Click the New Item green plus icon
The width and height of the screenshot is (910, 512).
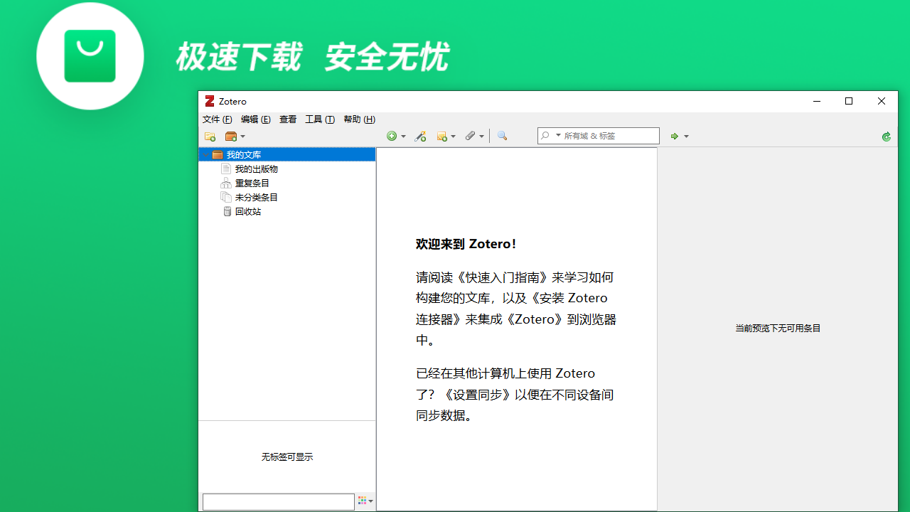click(x=392, y=136)
